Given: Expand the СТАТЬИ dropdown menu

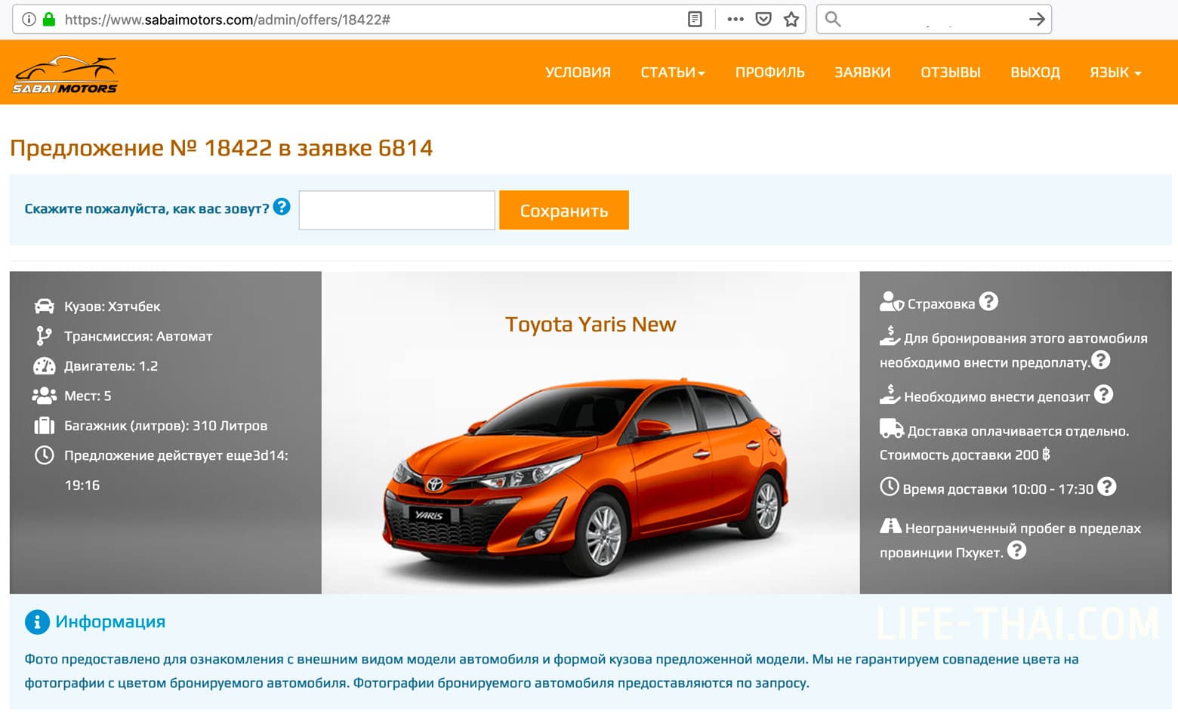Looking at the screenshot, I should tap(672, 72).
